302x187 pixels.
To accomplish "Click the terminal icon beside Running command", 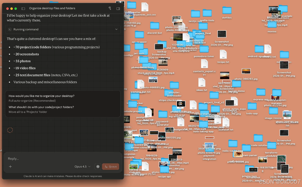I will tap(10, 29).
